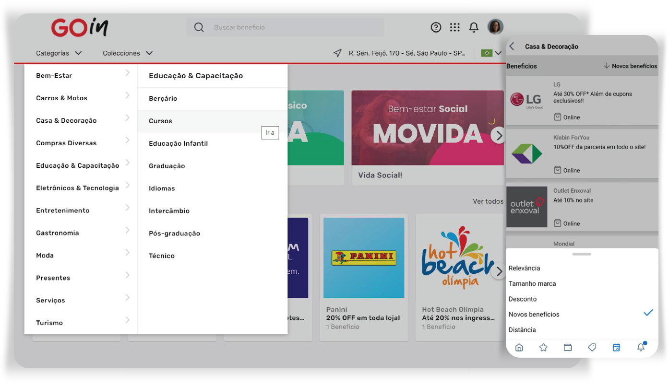This screenshot has width=669, height=385.
Task: Click the location arrow icon
Action: (x=338, y=53)
